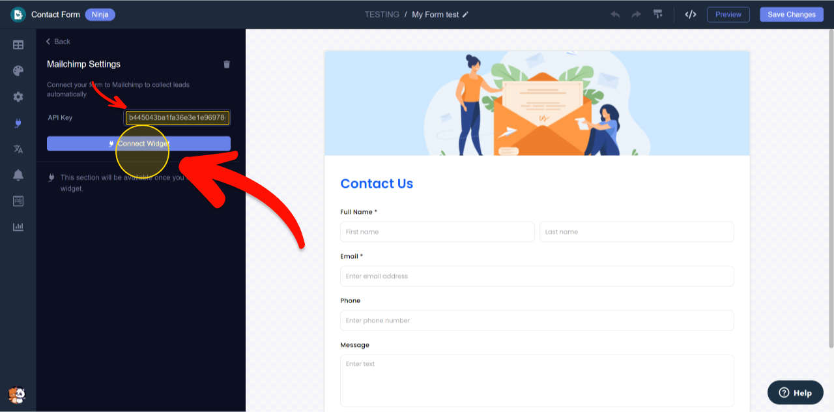
Task: Delete Mailchimp settings with trash icon
Action: 227,64
